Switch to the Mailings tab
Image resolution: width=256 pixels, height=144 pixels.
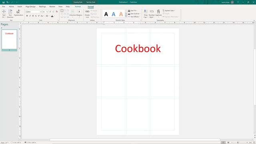[x=42, y=6]
